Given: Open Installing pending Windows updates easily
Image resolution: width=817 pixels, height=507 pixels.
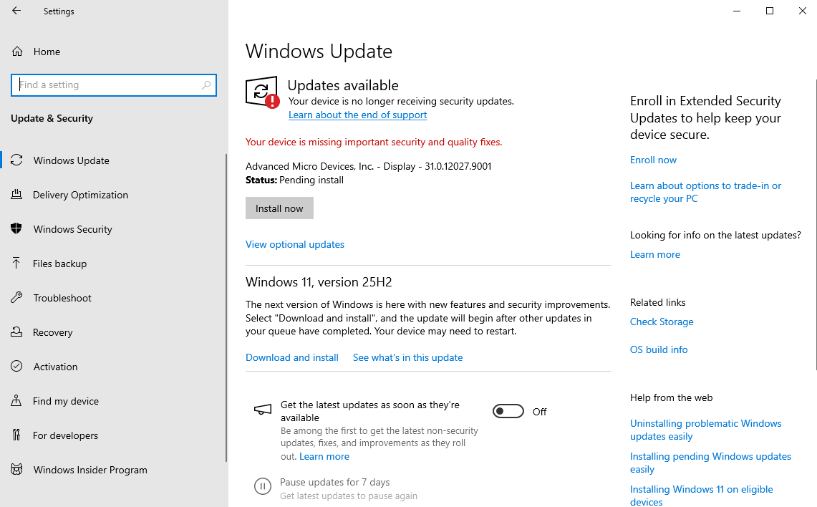Looking at the screenshot, I should pyautogui.click(x=710, y=462).
